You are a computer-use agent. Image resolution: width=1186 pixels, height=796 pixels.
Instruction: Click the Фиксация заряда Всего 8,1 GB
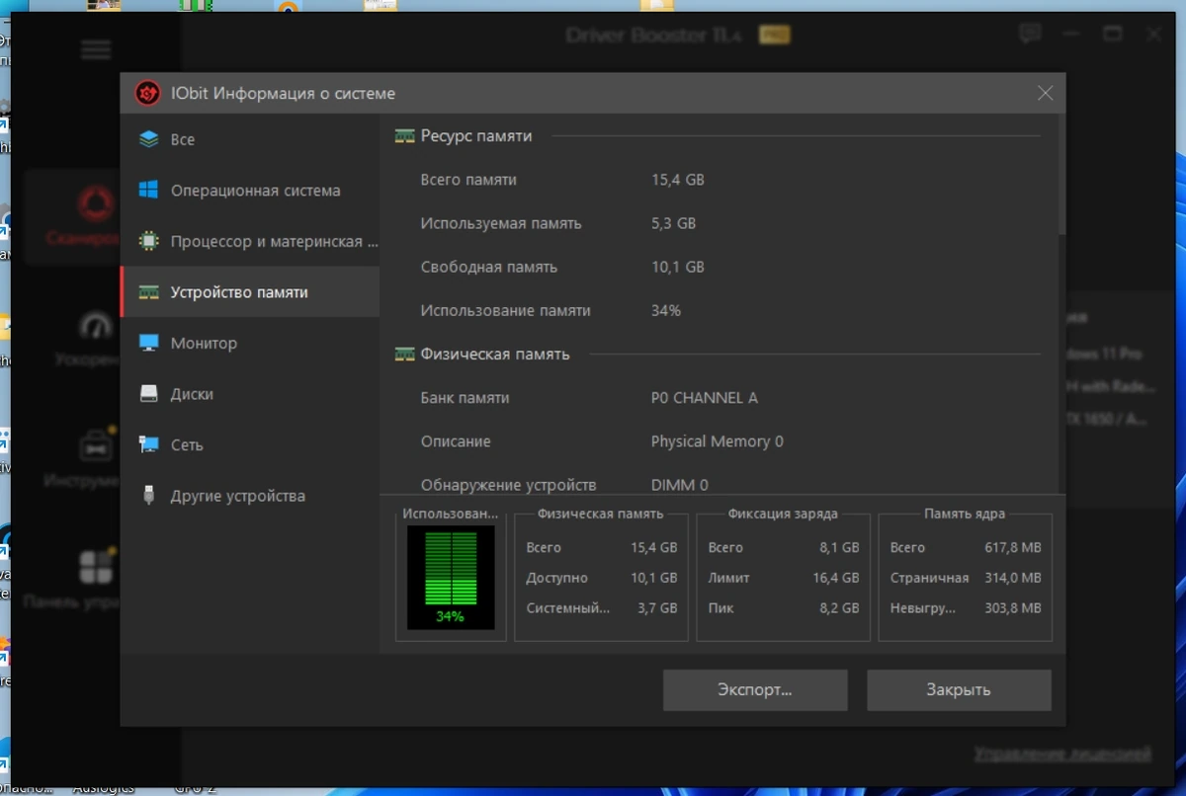click(x=840, y=547)
